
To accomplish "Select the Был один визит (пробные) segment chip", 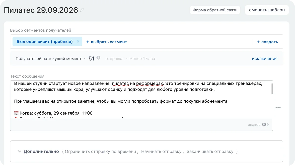I will [47, 41].
